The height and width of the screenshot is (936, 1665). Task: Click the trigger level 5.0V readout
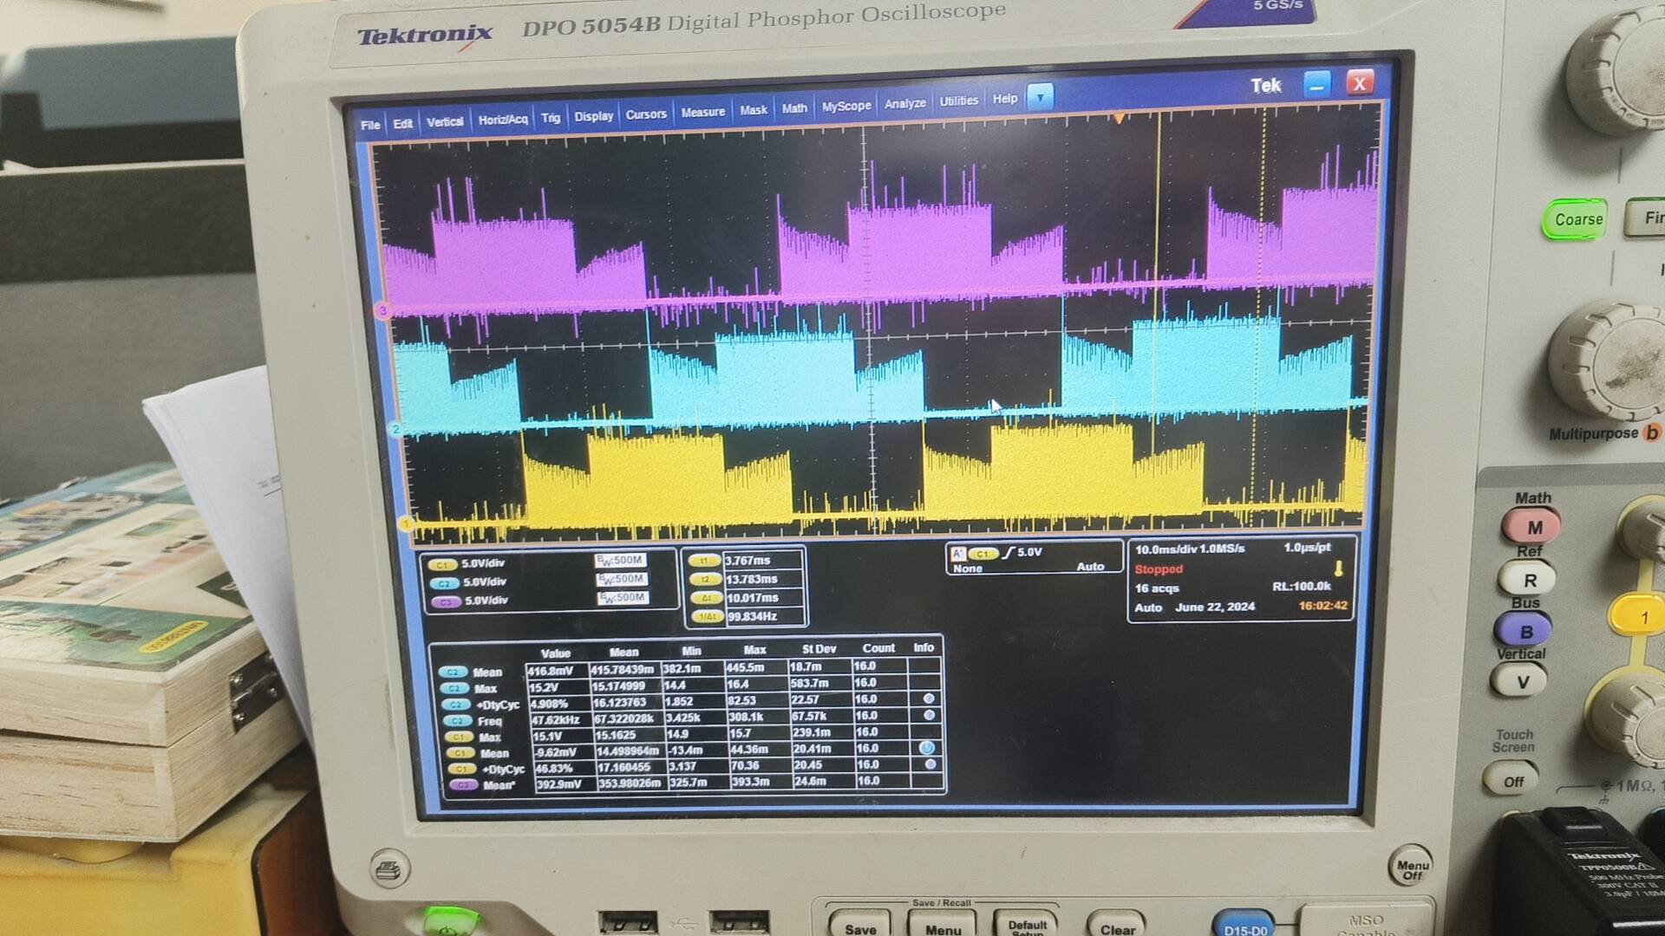click(1029, 552)
